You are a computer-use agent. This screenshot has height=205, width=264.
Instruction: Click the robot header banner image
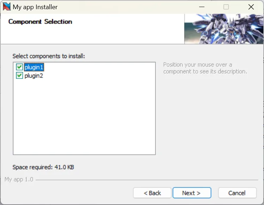point(224,29)
